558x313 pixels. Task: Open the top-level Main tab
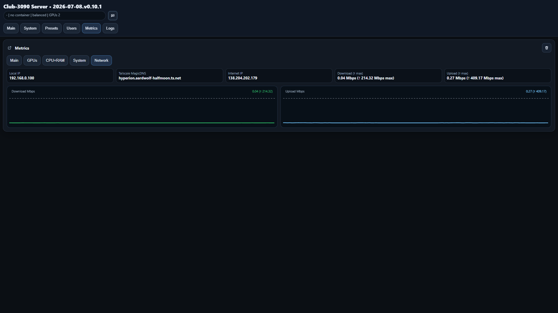[11, 28]
